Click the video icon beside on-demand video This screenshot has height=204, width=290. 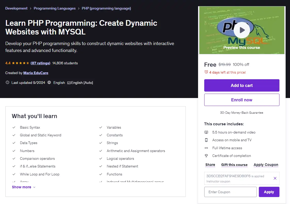tap(206, 132)
